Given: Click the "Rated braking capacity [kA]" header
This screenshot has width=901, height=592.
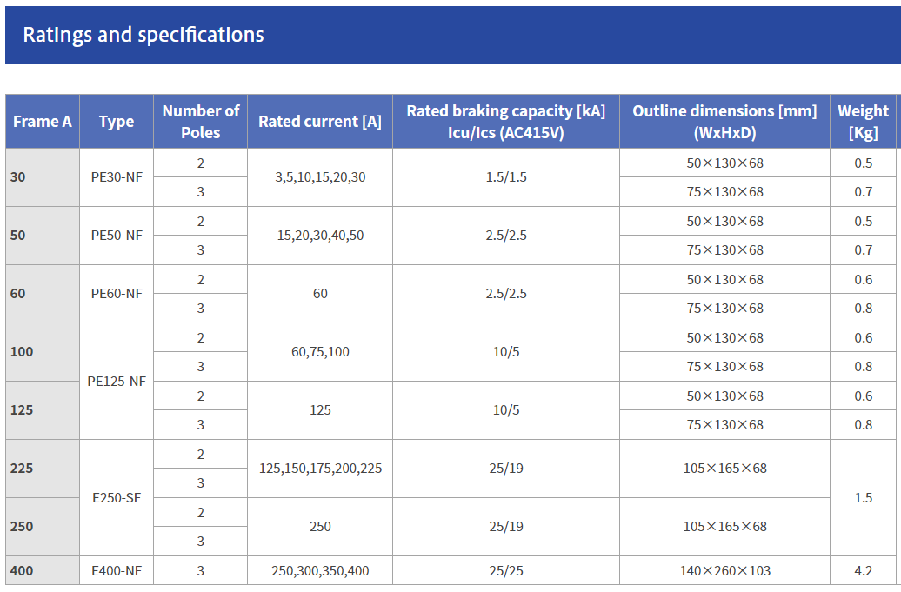Looking at the screenshot, I should pos(506,122).
